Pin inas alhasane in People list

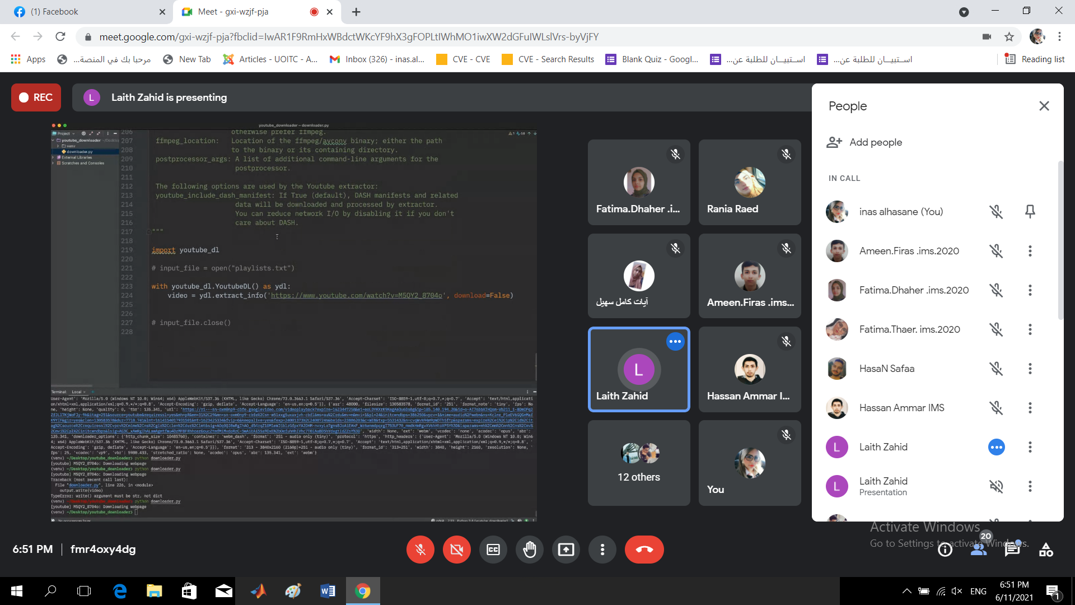pos(1030,212)
